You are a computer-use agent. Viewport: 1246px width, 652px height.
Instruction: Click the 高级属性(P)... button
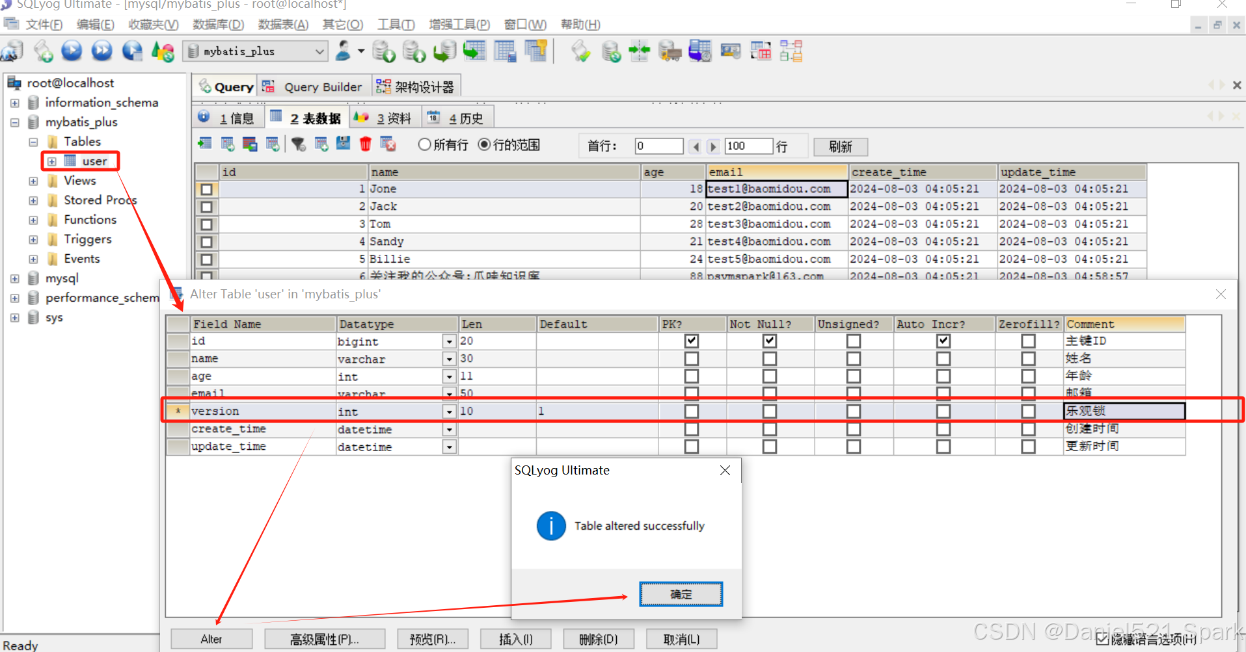[x=325, y=639]
